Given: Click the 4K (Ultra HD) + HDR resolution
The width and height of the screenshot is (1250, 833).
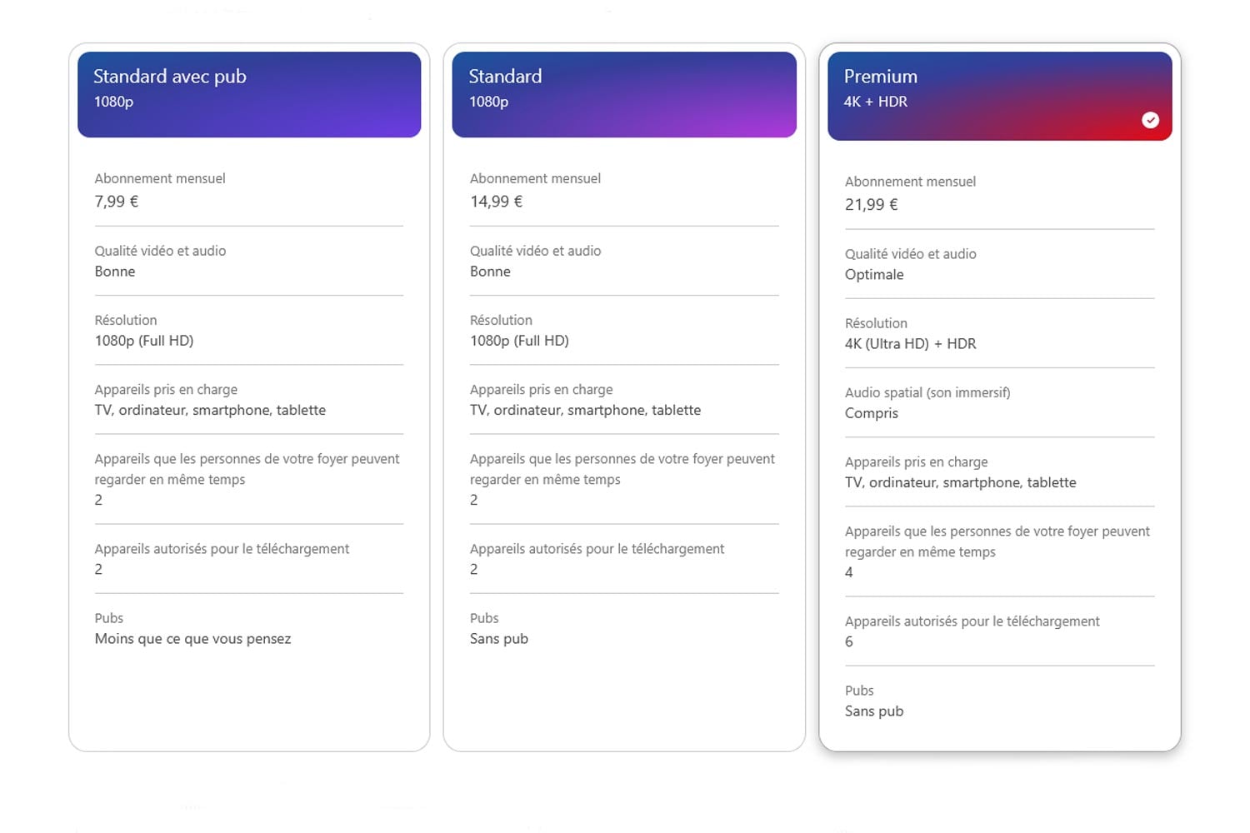Looking at the screenshot, I should tap(910, 344).
